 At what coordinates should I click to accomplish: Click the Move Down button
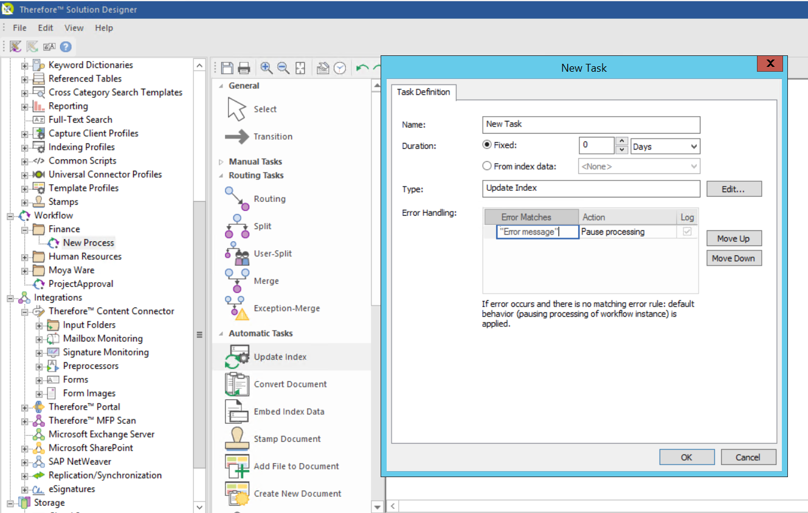click(734, 258)
